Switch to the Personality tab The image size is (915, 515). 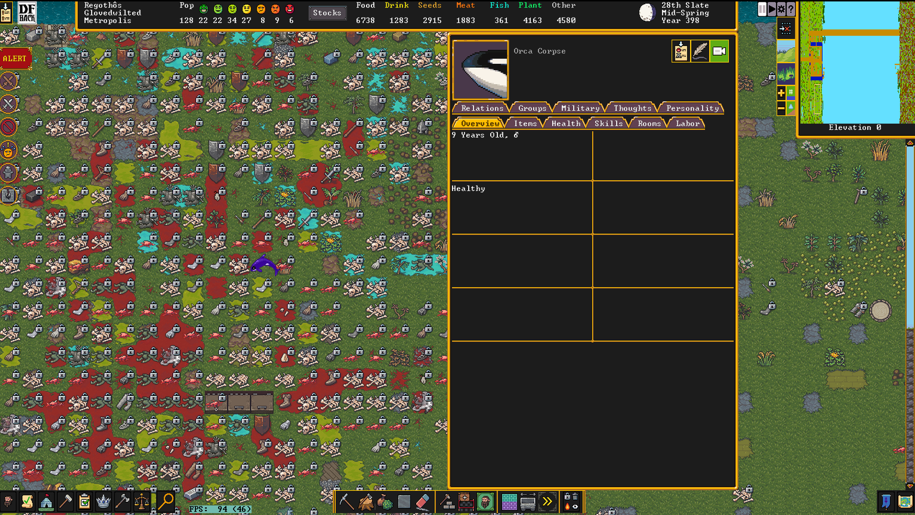point(692,108)
